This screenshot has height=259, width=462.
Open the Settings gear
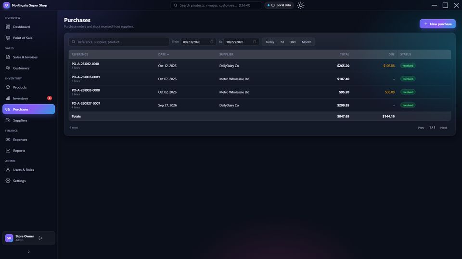click(8, 181)
